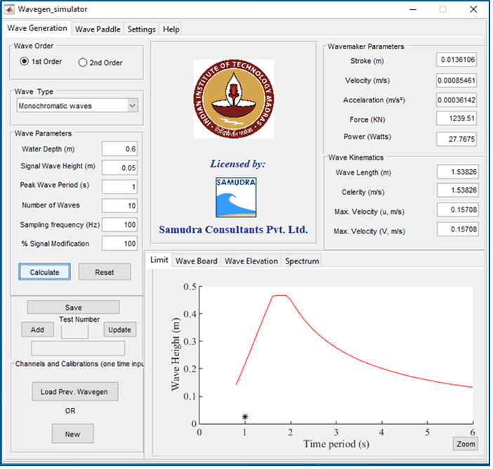
Task: Open the Wave Type dropdown
Action: (x=77, y=106)
